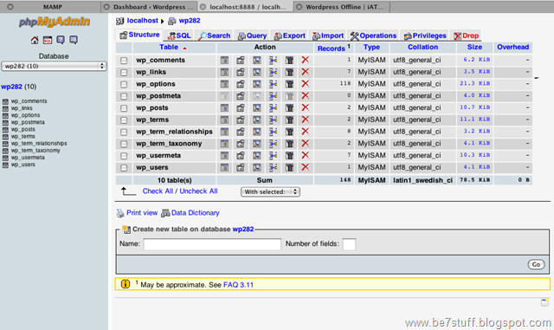554x330 pixels.
Task: Open SQL documentation icon in sidebar
Action: (x=74, y=40)
